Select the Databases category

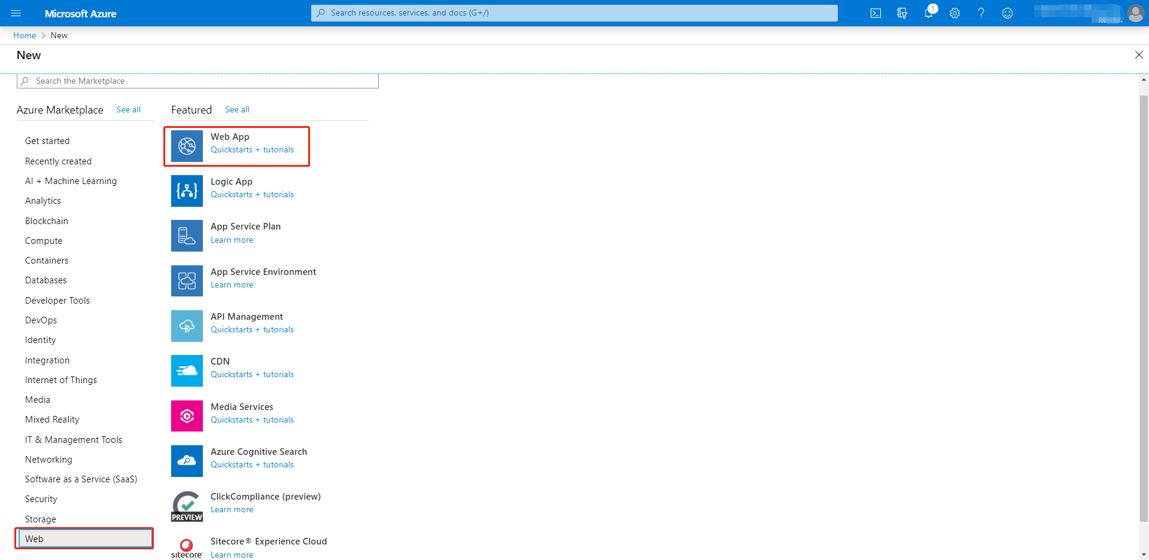46,280
